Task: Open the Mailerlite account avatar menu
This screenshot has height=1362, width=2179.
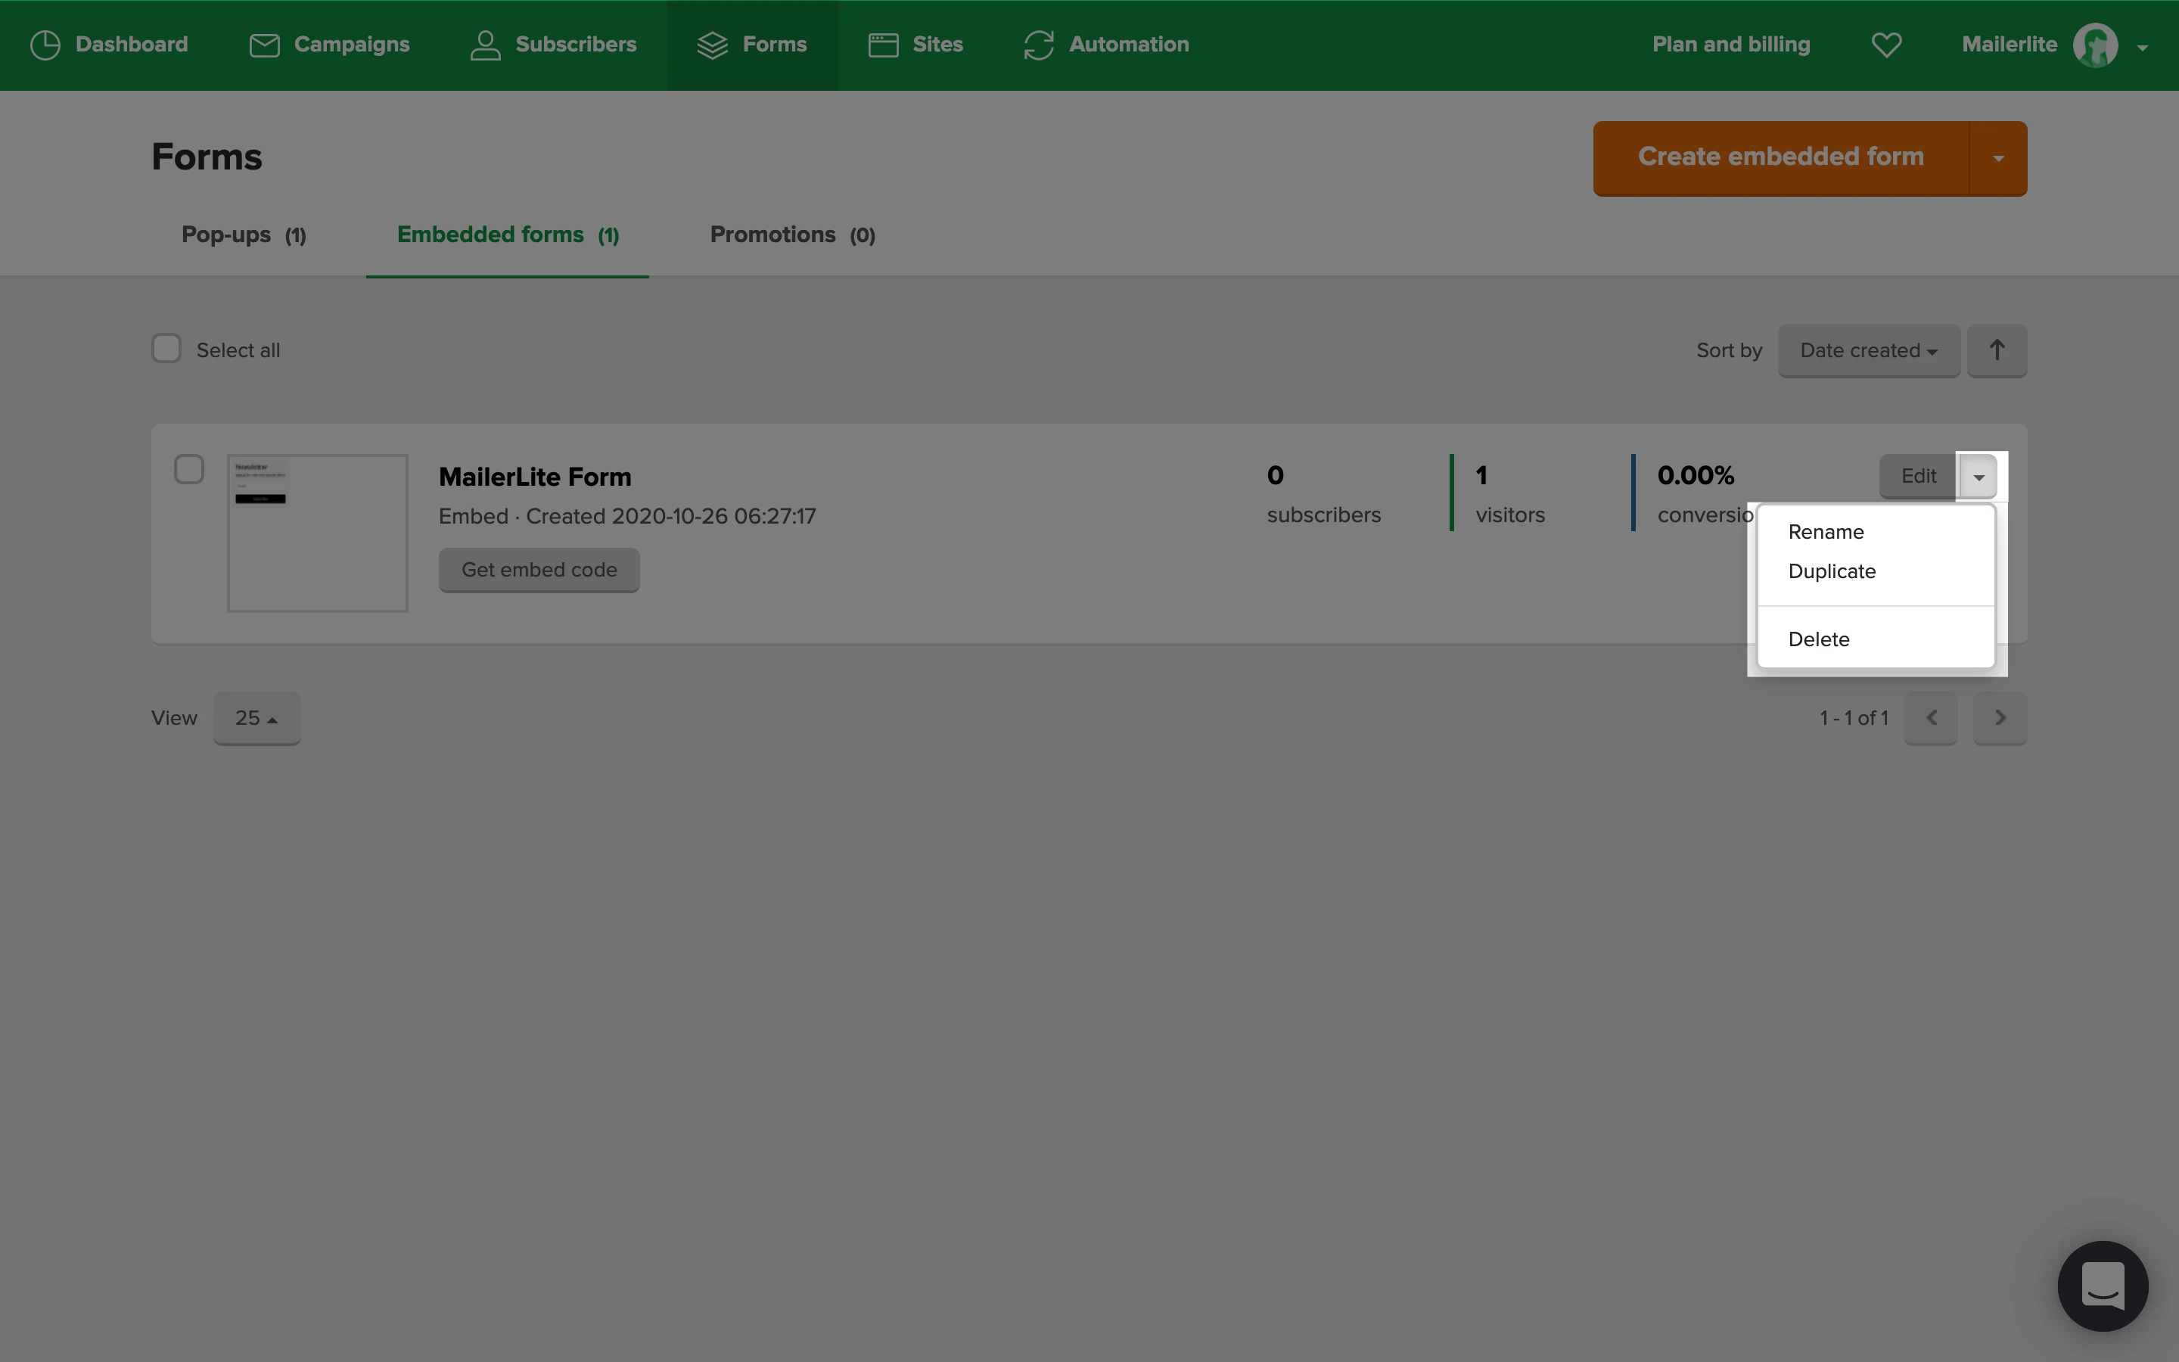Action: tap(2095, 45)
